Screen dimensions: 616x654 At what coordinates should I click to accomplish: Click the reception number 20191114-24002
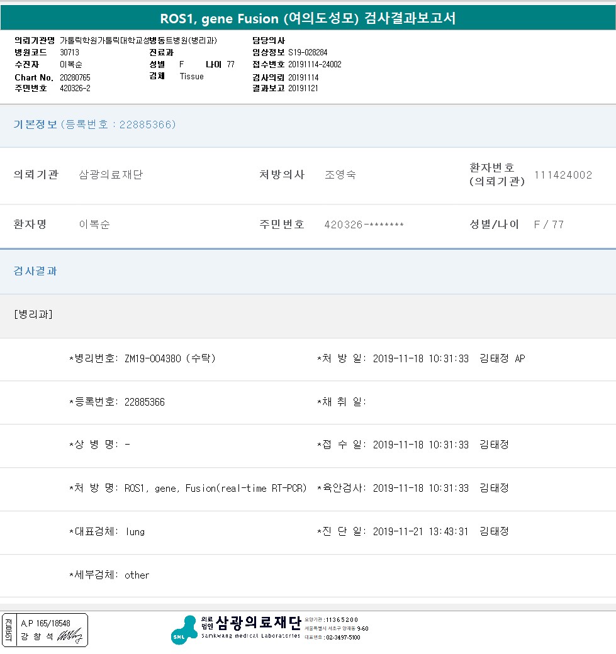pyautogui.click(x=315, y=64)
